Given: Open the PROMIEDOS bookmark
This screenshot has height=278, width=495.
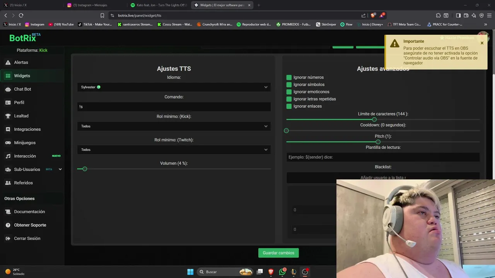Looking at the screenshot, I should pyautogui.click(x=294, y=24).
